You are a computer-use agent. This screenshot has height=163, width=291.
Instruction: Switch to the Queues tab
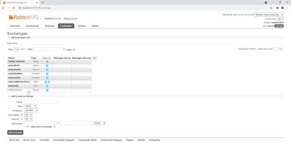tap(82, 26)
